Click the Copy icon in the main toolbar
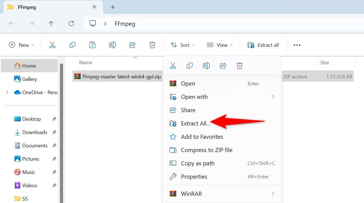 click(x=72, y=45)
